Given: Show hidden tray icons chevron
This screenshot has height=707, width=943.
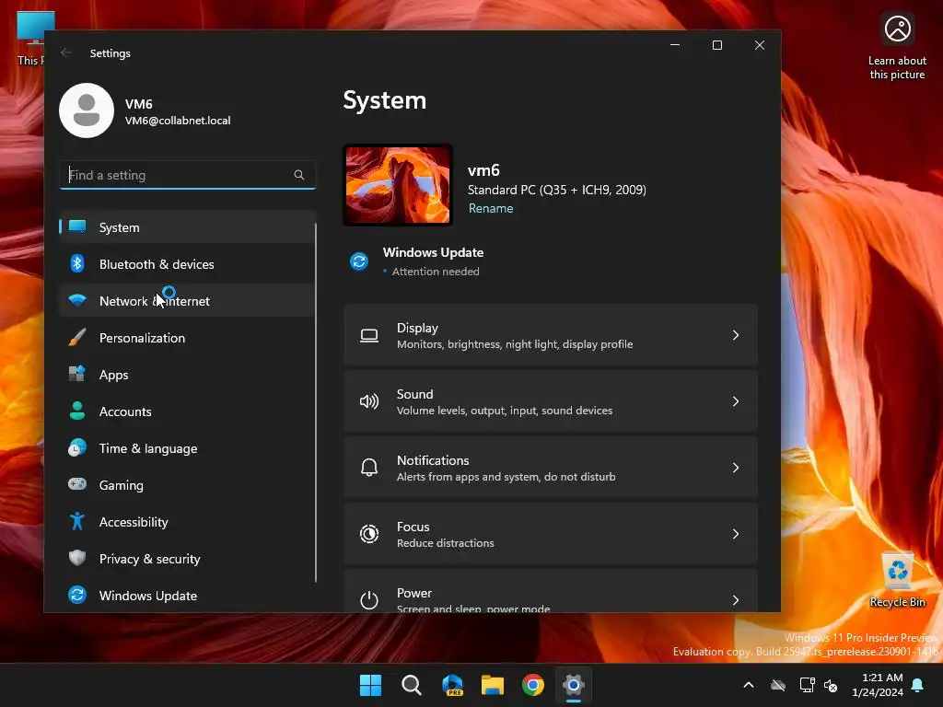Looking at the screenshot, I should 749,685.
